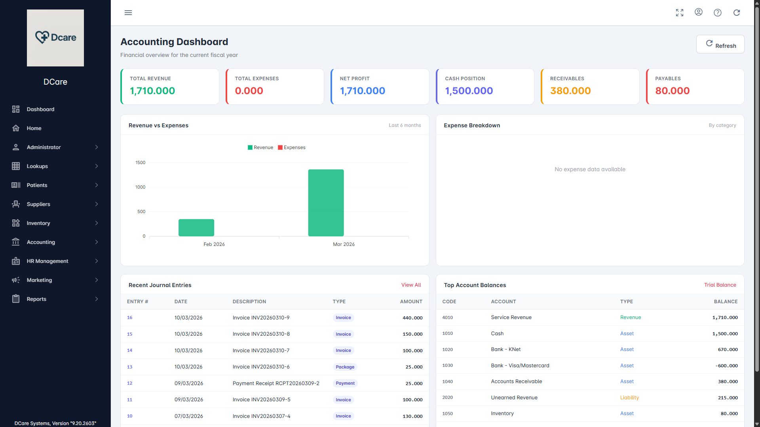Click the fullscreen expand icon
The image size is (760, 427).
point(680,12)
